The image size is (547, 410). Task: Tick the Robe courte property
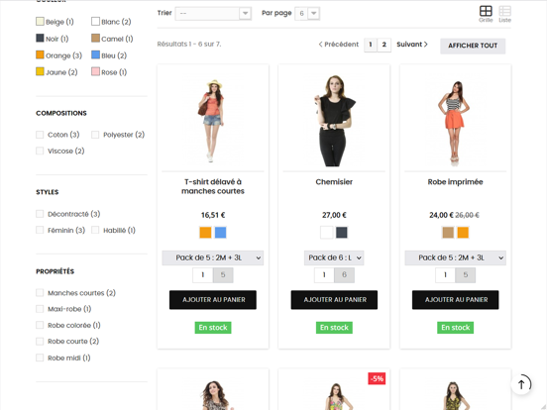coord(40,342)
